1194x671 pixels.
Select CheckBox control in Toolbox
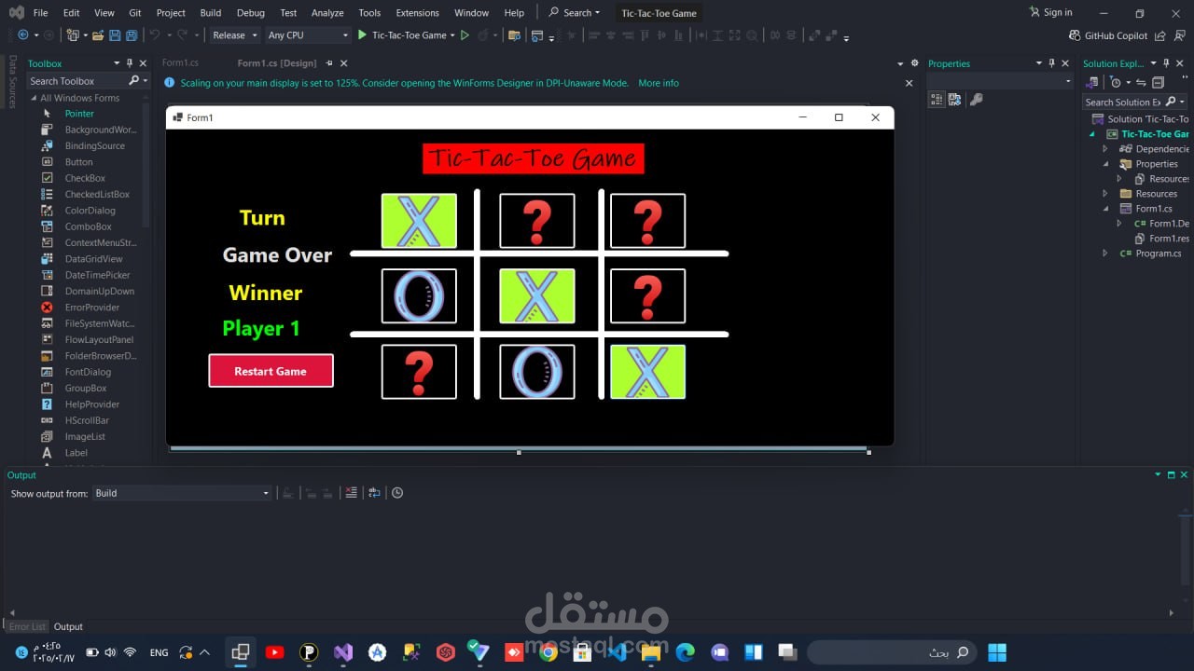(85, 178)
